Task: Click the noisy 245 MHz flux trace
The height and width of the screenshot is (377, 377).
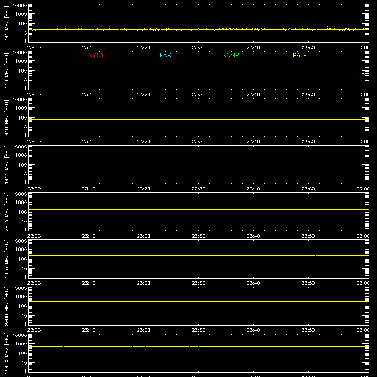Action: pyautogui.click(x=198, y=29)
